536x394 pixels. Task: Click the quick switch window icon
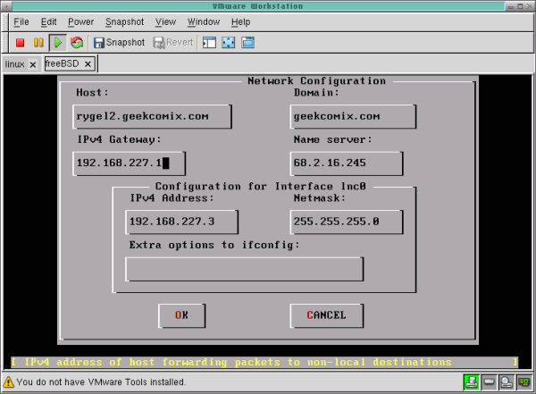pyautogui.click(x=247, y=43)
